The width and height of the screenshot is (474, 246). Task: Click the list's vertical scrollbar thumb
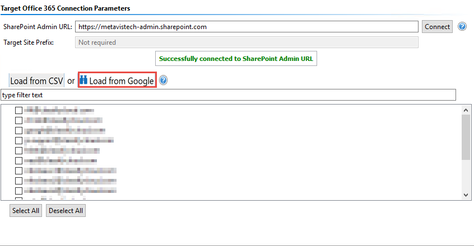coord(466,137)
